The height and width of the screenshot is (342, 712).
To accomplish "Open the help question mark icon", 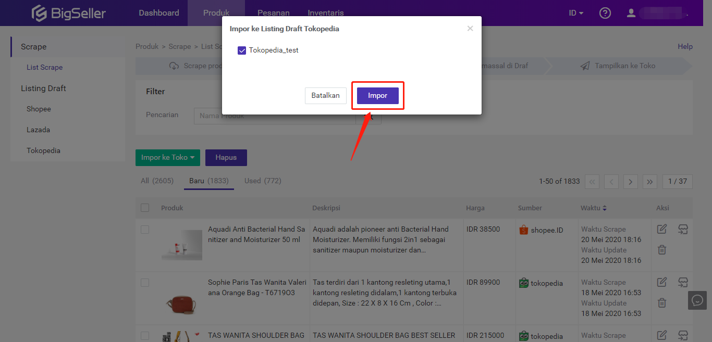I will (x=605, y=13).
